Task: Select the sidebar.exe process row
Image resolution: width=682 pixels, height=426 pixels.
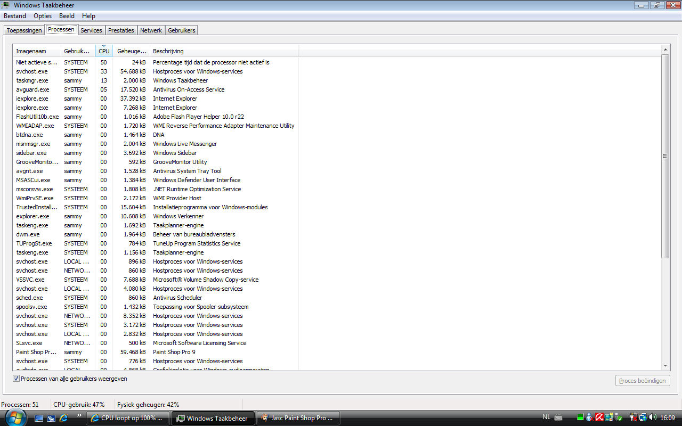Action: [156, 153]
